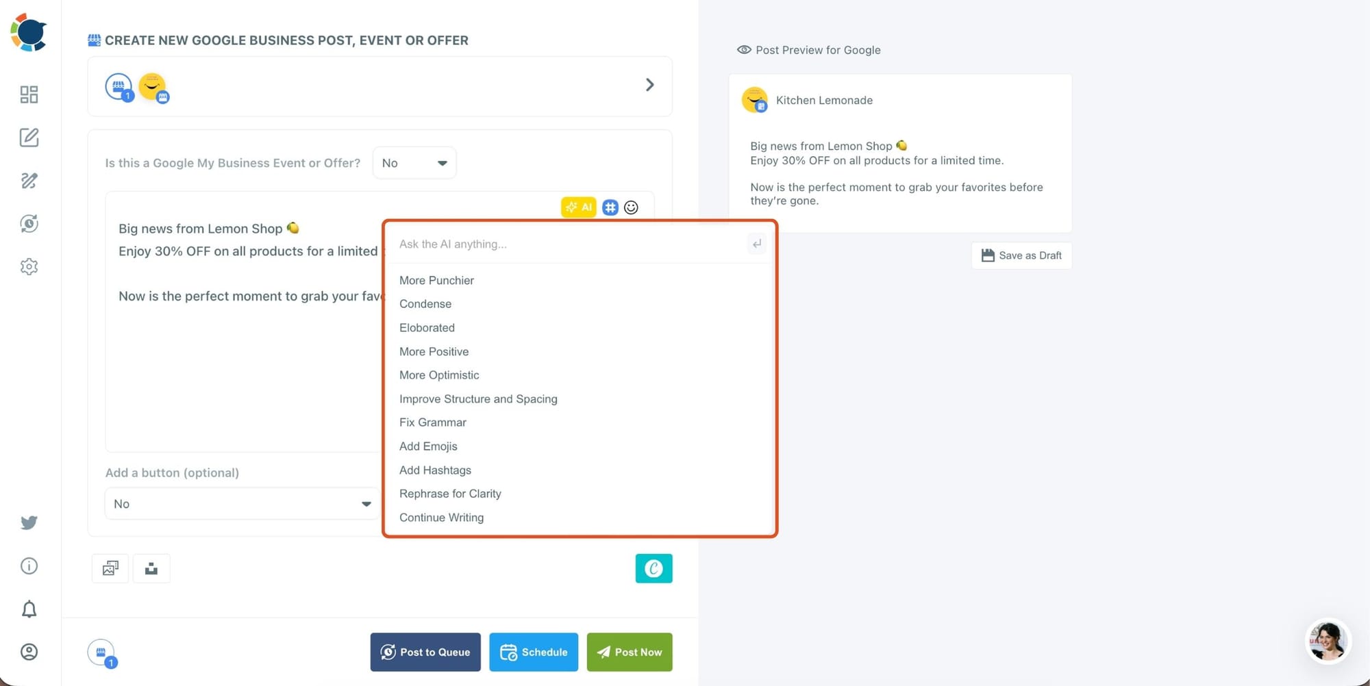Viewport: 1370px width, 686px height.
Task: Click the add image icon below editor
Action: point(110,568)
